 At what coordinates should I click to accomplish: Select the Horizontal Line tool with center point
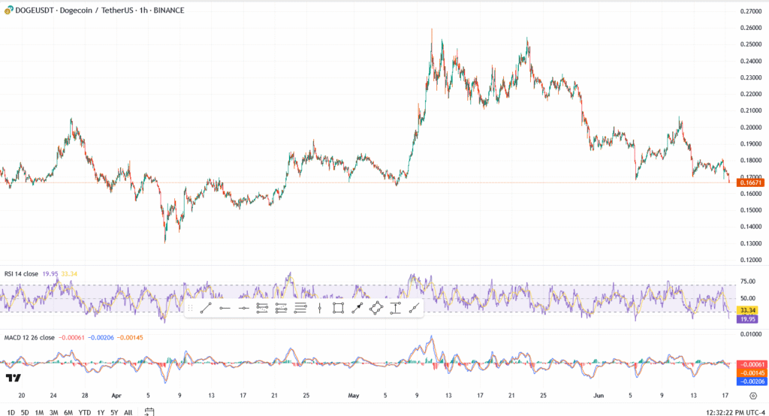click(x=244, y=308)
